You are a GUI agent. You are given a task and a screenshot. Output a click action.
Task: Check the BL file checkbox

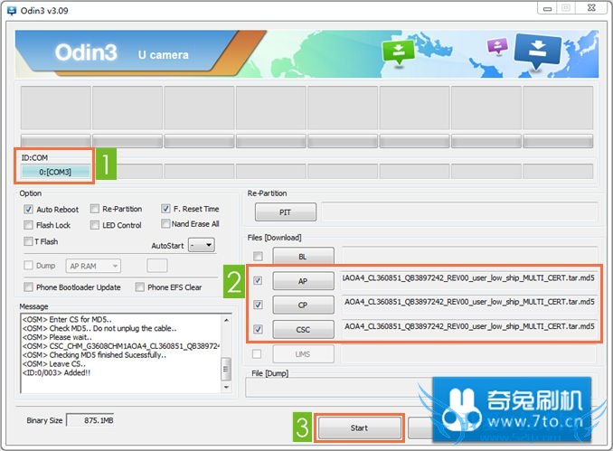(258, 257)
